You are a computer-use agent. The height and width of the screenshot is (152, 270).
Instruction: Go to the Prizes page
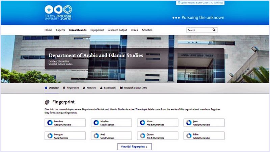point(134,30)
